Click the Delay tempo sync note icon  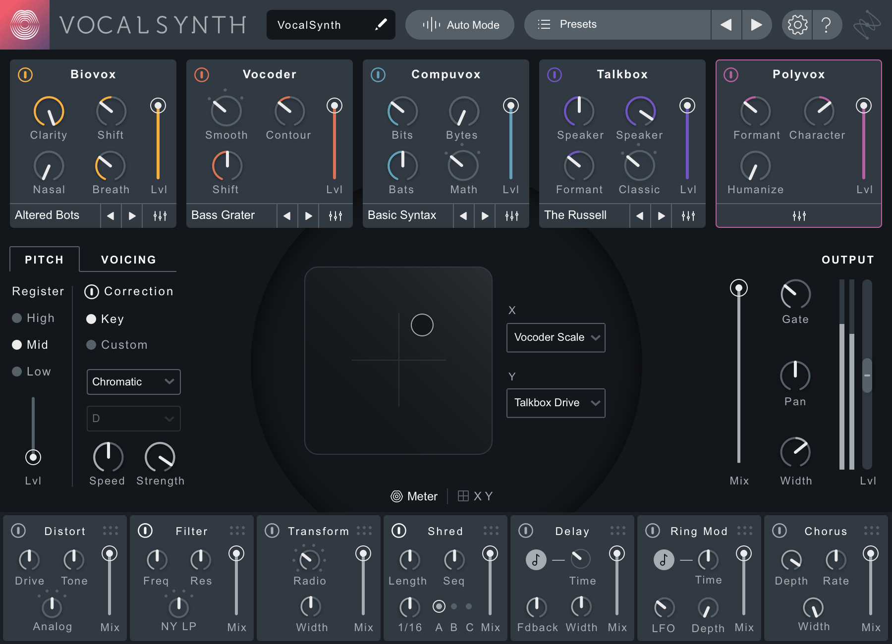pos(536,560)
